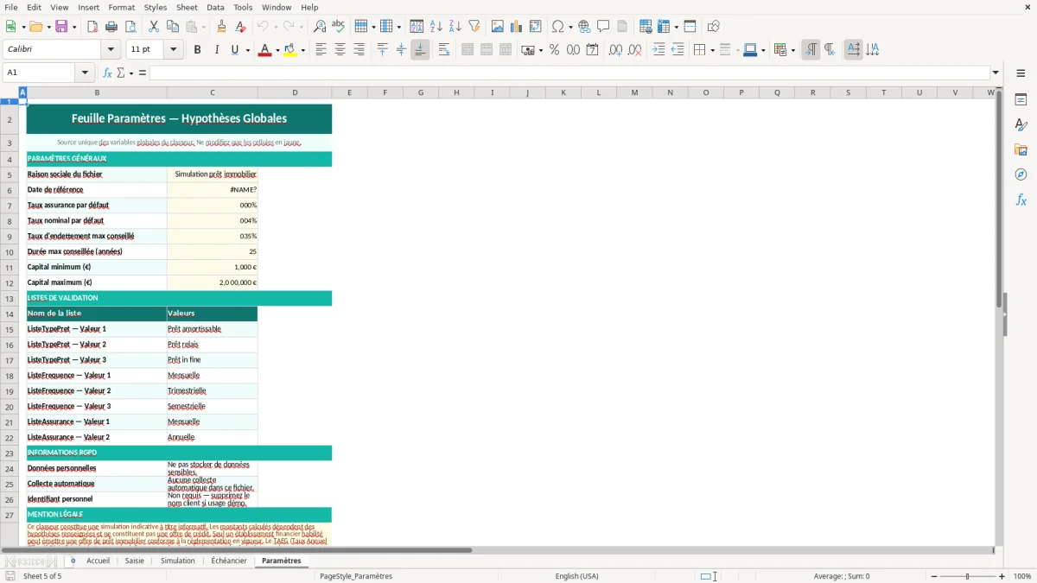Click the Define Print Area icon

tap(646, 27)
